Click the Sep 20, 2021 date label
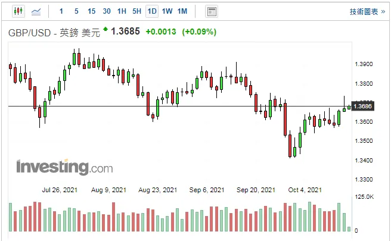The height and width of the screenshot is (241, 391). point(256,190)
